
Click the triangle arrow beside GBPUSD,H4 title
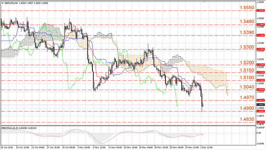tap(2, 3)
